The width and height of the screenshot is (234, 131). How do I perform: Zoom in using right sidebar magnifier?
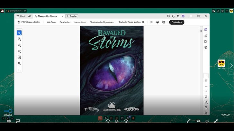click(206, 107)
